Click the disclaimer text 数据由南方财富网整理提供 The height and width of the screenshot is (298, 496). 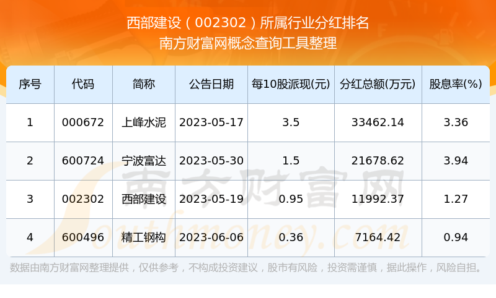tap(69, 268)
